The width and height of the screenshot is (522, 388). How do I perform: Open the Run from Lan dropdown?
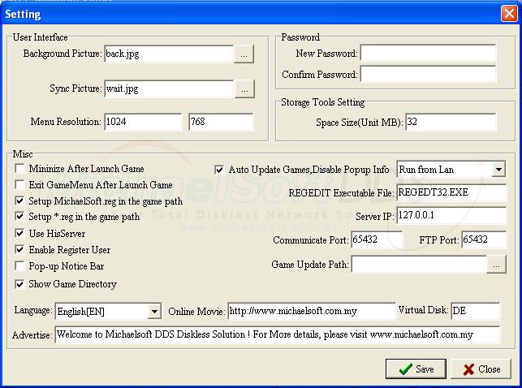498,170
